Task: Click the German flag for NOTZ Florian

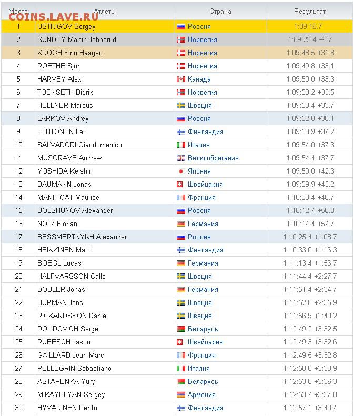Action: coord(181,224)
